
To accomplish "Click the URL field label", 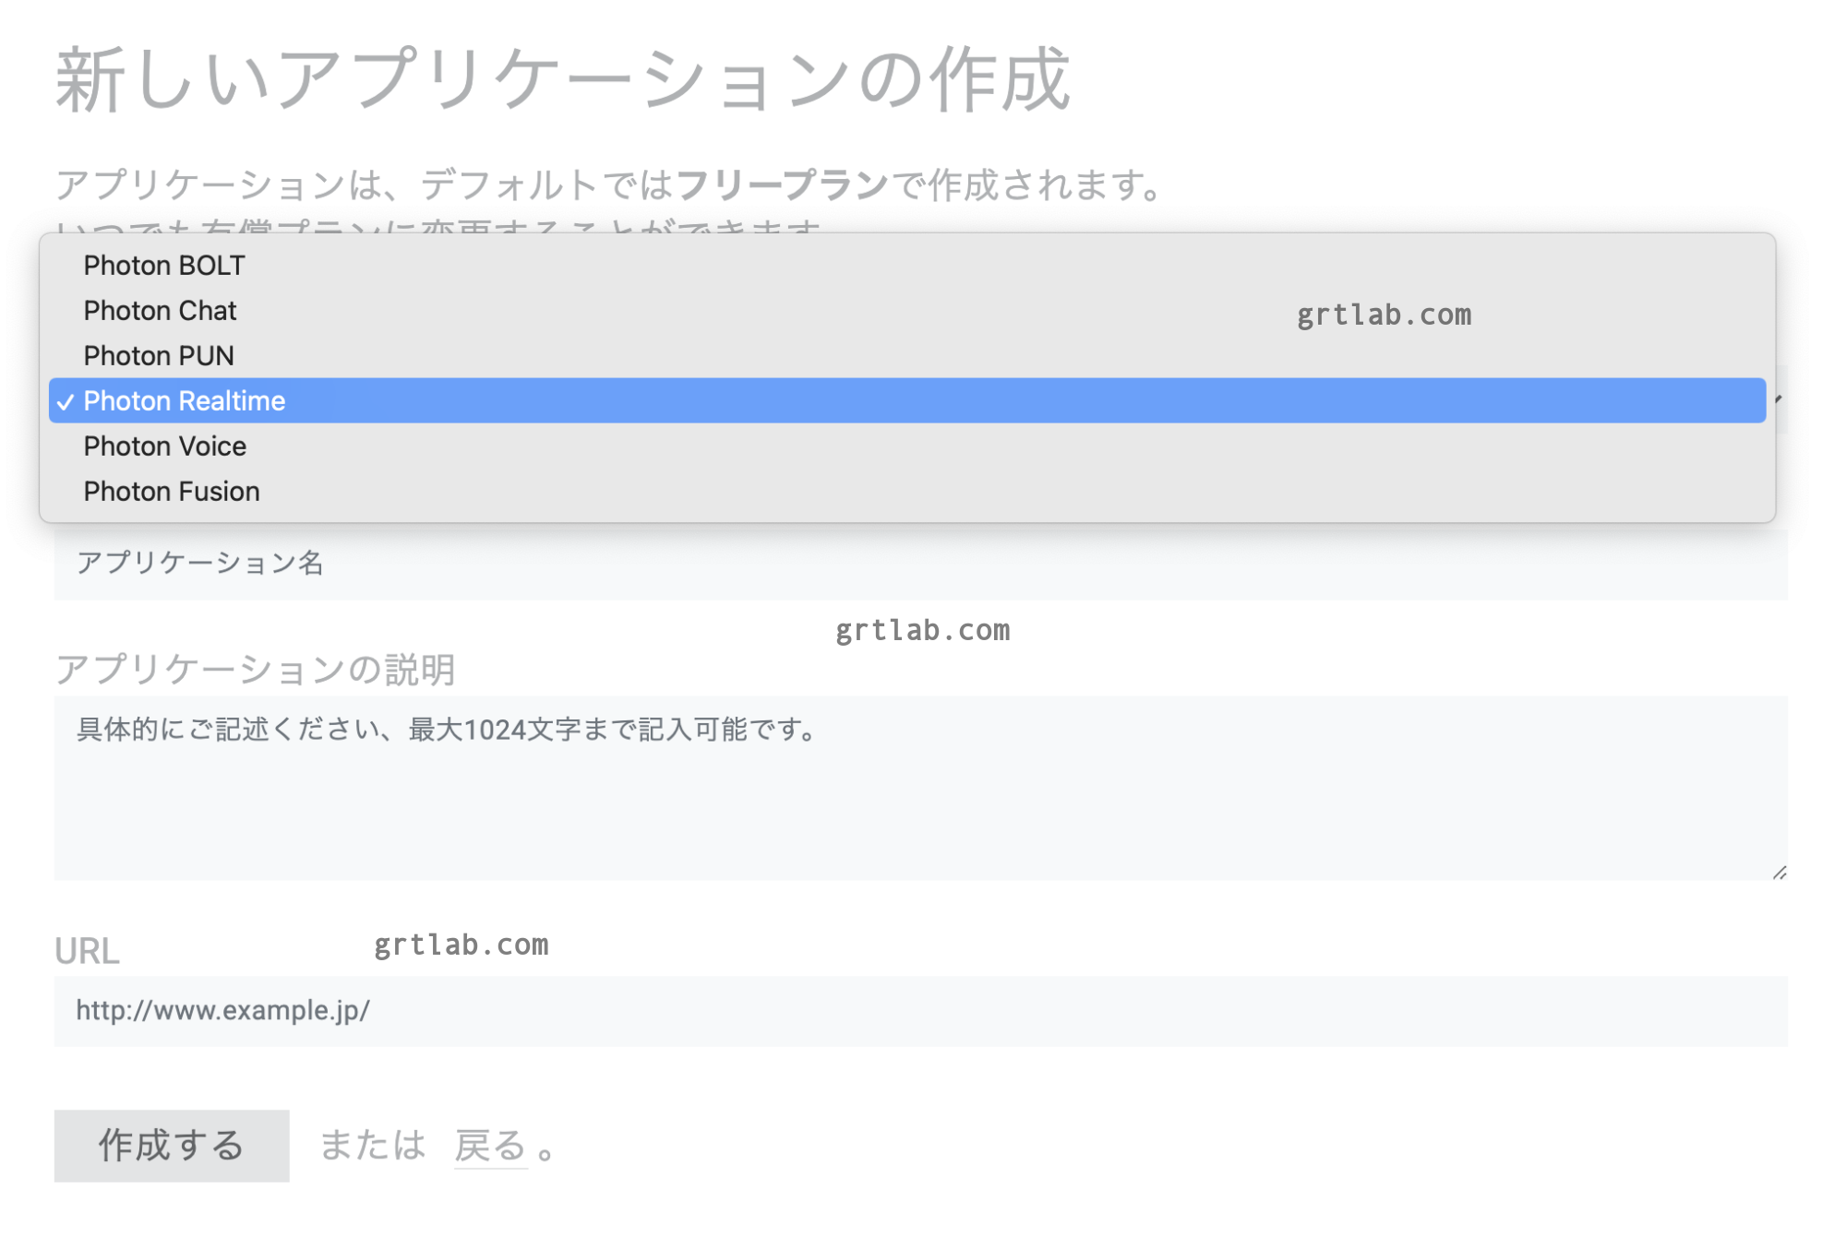I will (x=87, y=951).
